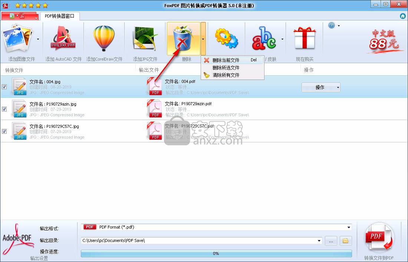The image size is (408, 262).
Task: Click the text 文件名 : P190729azin.pdf
Action: click(188, 104)
